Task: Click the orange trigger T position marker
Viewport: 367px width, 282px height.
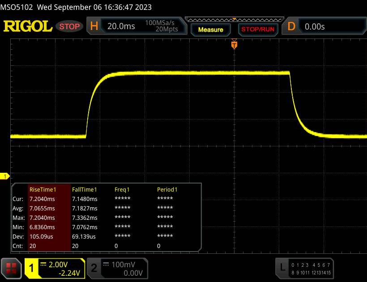Action: 234,45
